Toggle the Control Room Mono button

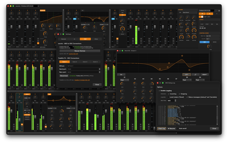215,42
